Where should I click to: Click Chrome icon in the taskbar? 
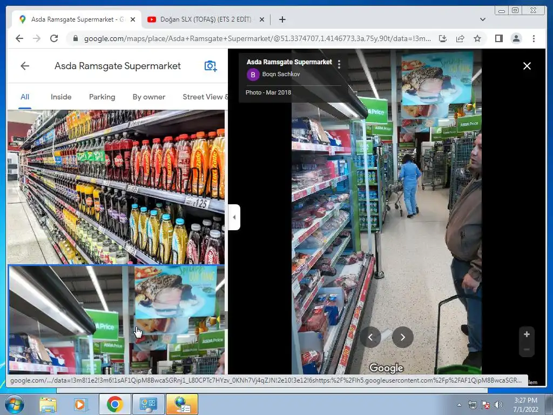coord(115,404)
